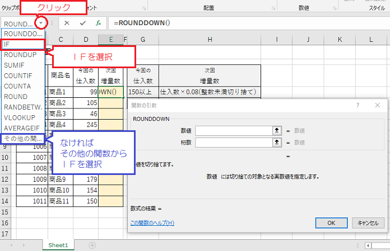Open the 配置 group dialog launcher
This screenshot has height=251, width=390.
click(x=273, y=8)
